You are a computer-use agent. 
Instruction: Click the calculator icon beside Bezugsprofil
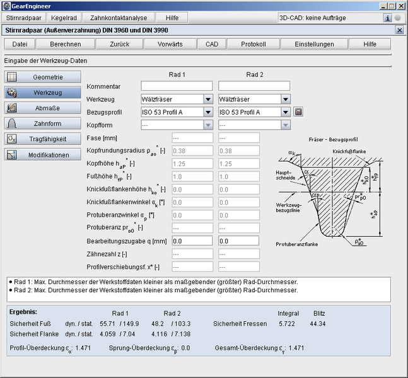[299, 112]
